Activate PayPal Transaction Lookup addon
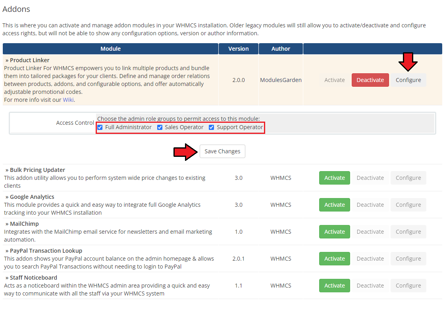Viewport: 445px width, 324px height. (x=334, y=259)
